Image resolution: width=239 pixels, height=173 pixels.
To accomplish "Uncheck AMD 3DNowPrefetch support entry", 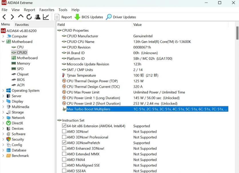I will (64, 143).
